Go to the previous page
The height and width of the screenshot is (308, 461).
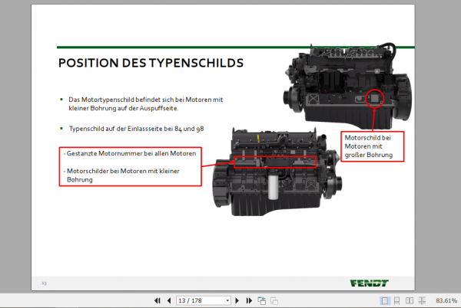[x=169, y=300]
